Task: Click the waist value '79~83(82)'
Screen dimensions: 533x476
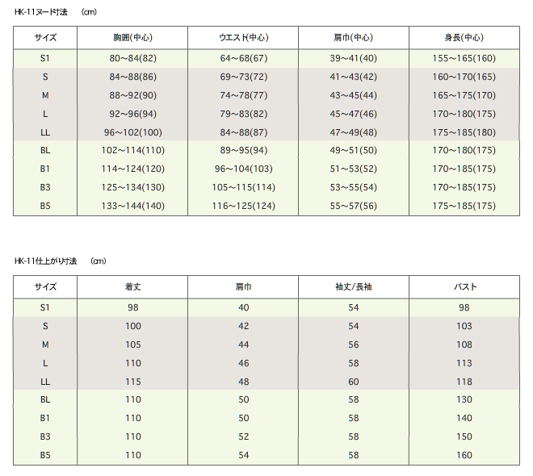Action: coord(244,114)
